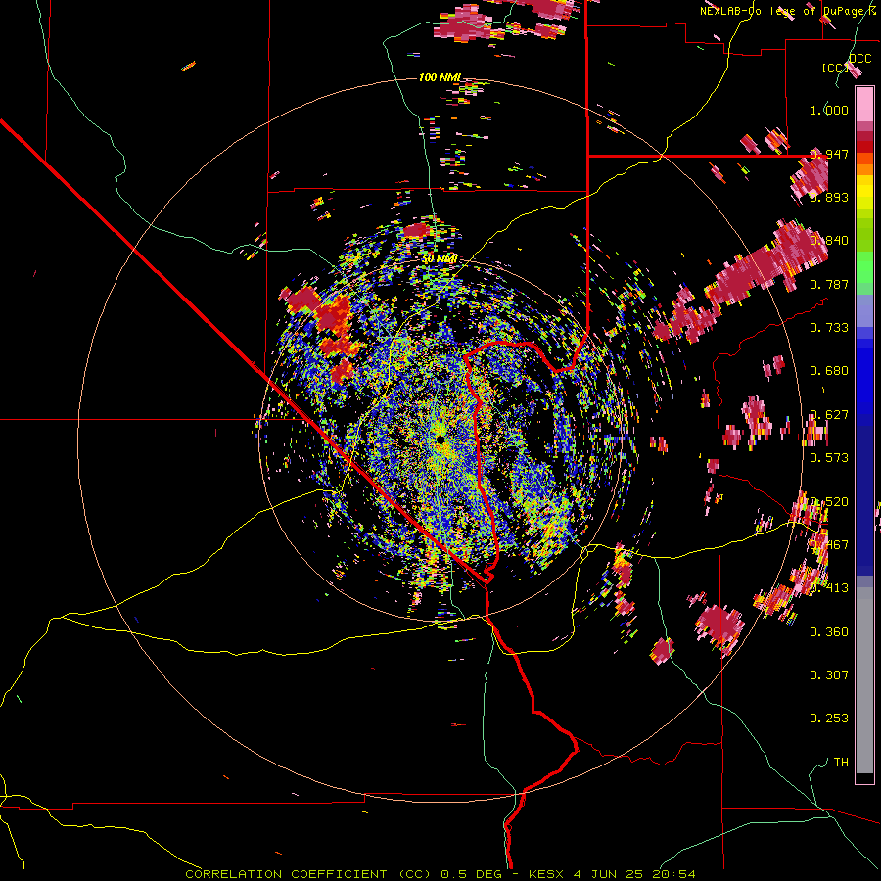Select the 0.840 scale value

click(829, 241)
